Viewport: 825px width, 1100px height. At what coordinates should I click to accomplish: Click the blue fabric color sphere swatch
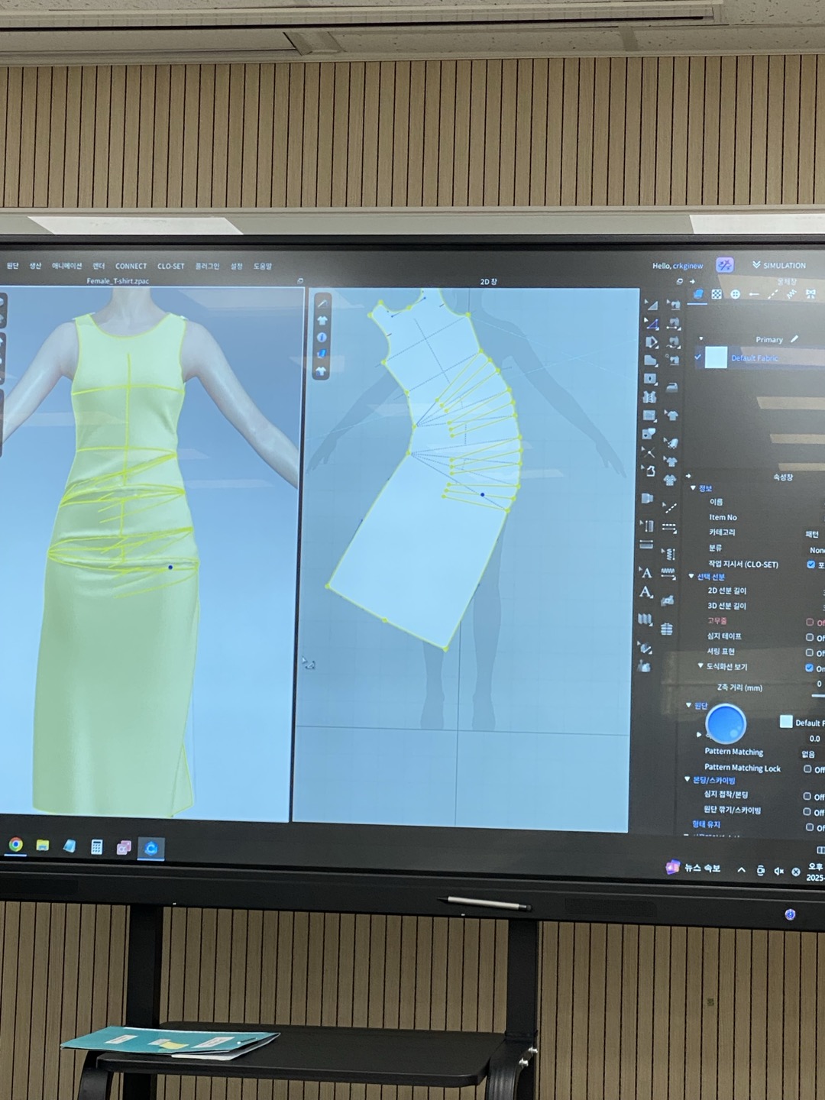(x=725, y=723)
